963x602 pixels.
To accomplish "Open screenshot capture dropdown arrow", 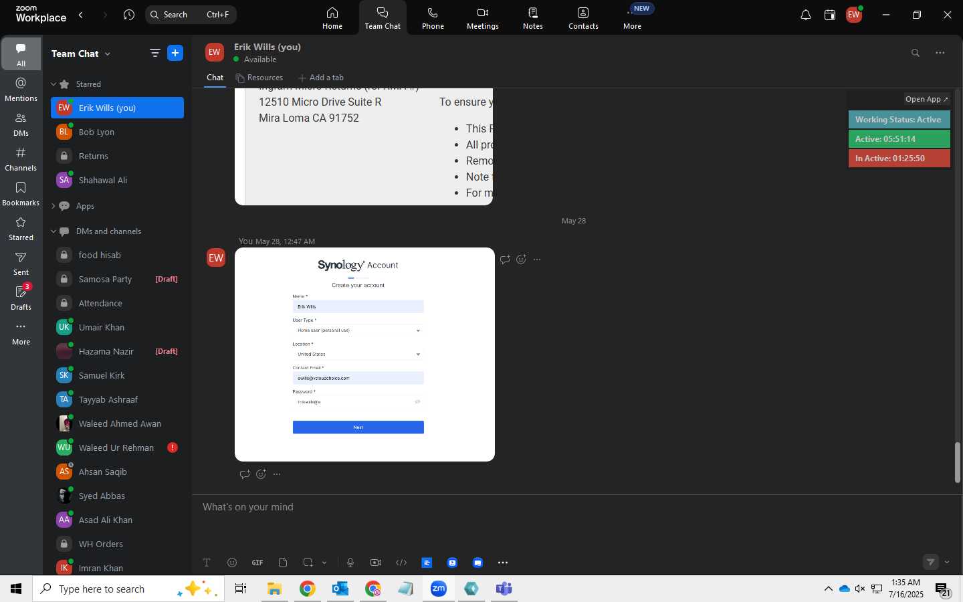I will (x=324, y=563).
